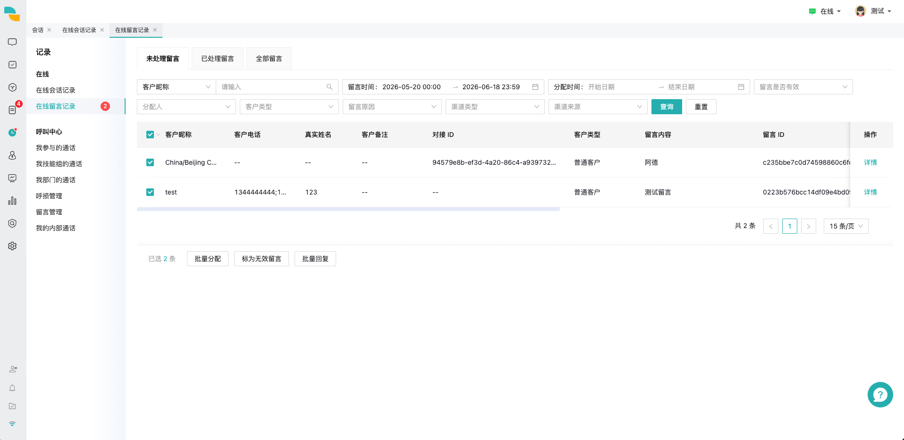Open the 15 条/页 page size selector
Screen dimensions: 904x440
coord(846,226)
